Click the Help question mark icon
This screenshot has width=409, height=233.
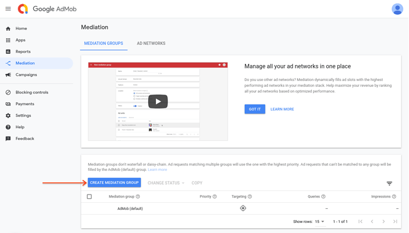coord(8,127)
